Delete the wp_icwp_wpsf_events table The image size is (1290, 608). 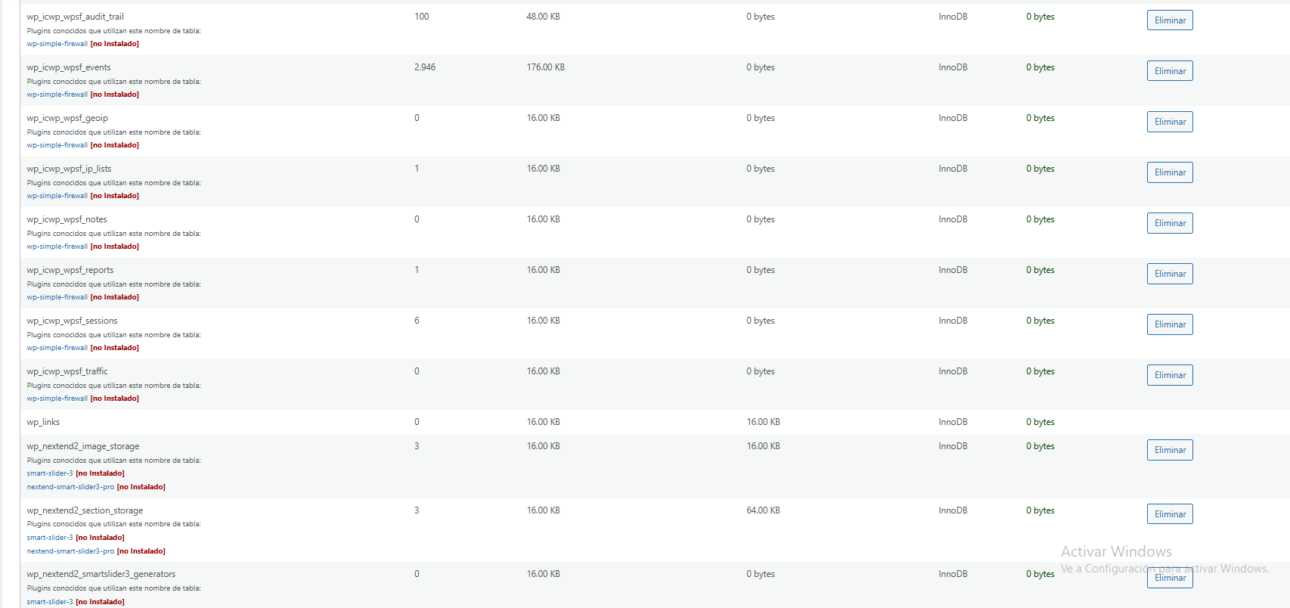(1170, 71)
